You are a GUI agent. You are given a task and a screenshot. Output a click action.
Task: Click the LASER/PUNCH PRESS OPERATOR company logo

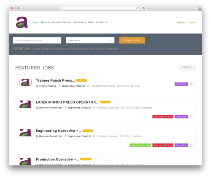tap(25, 104)
